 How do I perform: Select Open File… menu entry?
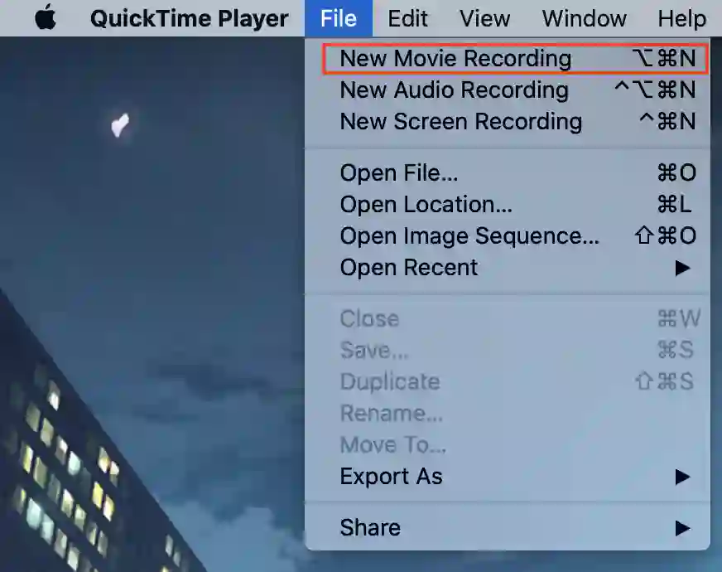[508, 173]
